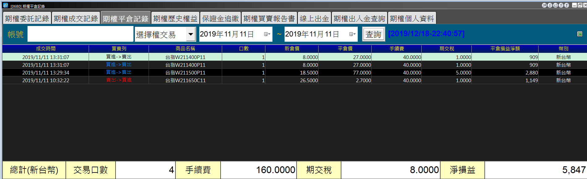
Task: Export to Excel using the green icon
Action: 580,34
